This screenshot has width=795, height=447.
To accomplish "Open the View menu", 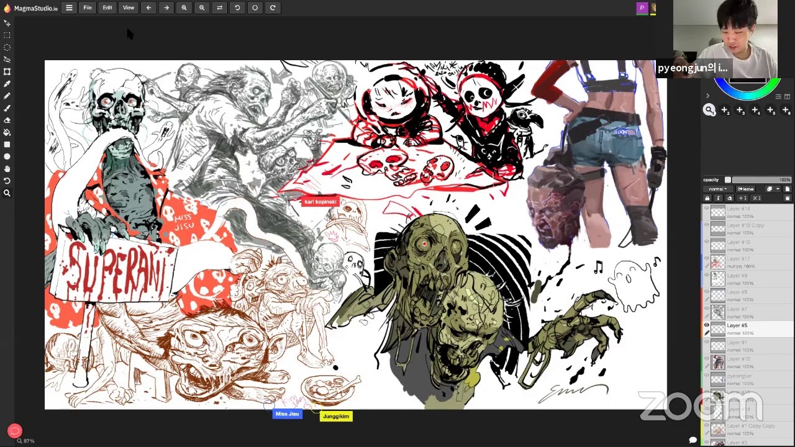I will [129, 7].
